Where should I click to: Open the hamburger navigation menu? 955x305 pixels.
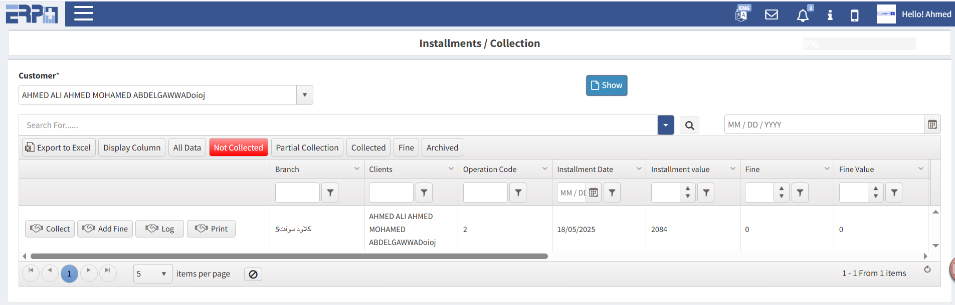84,13
